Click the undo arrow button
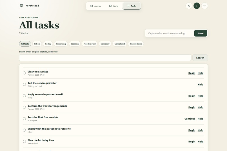The height and width of the screenshot is (151, 227). pyautogui.click(x=189, y=6)
